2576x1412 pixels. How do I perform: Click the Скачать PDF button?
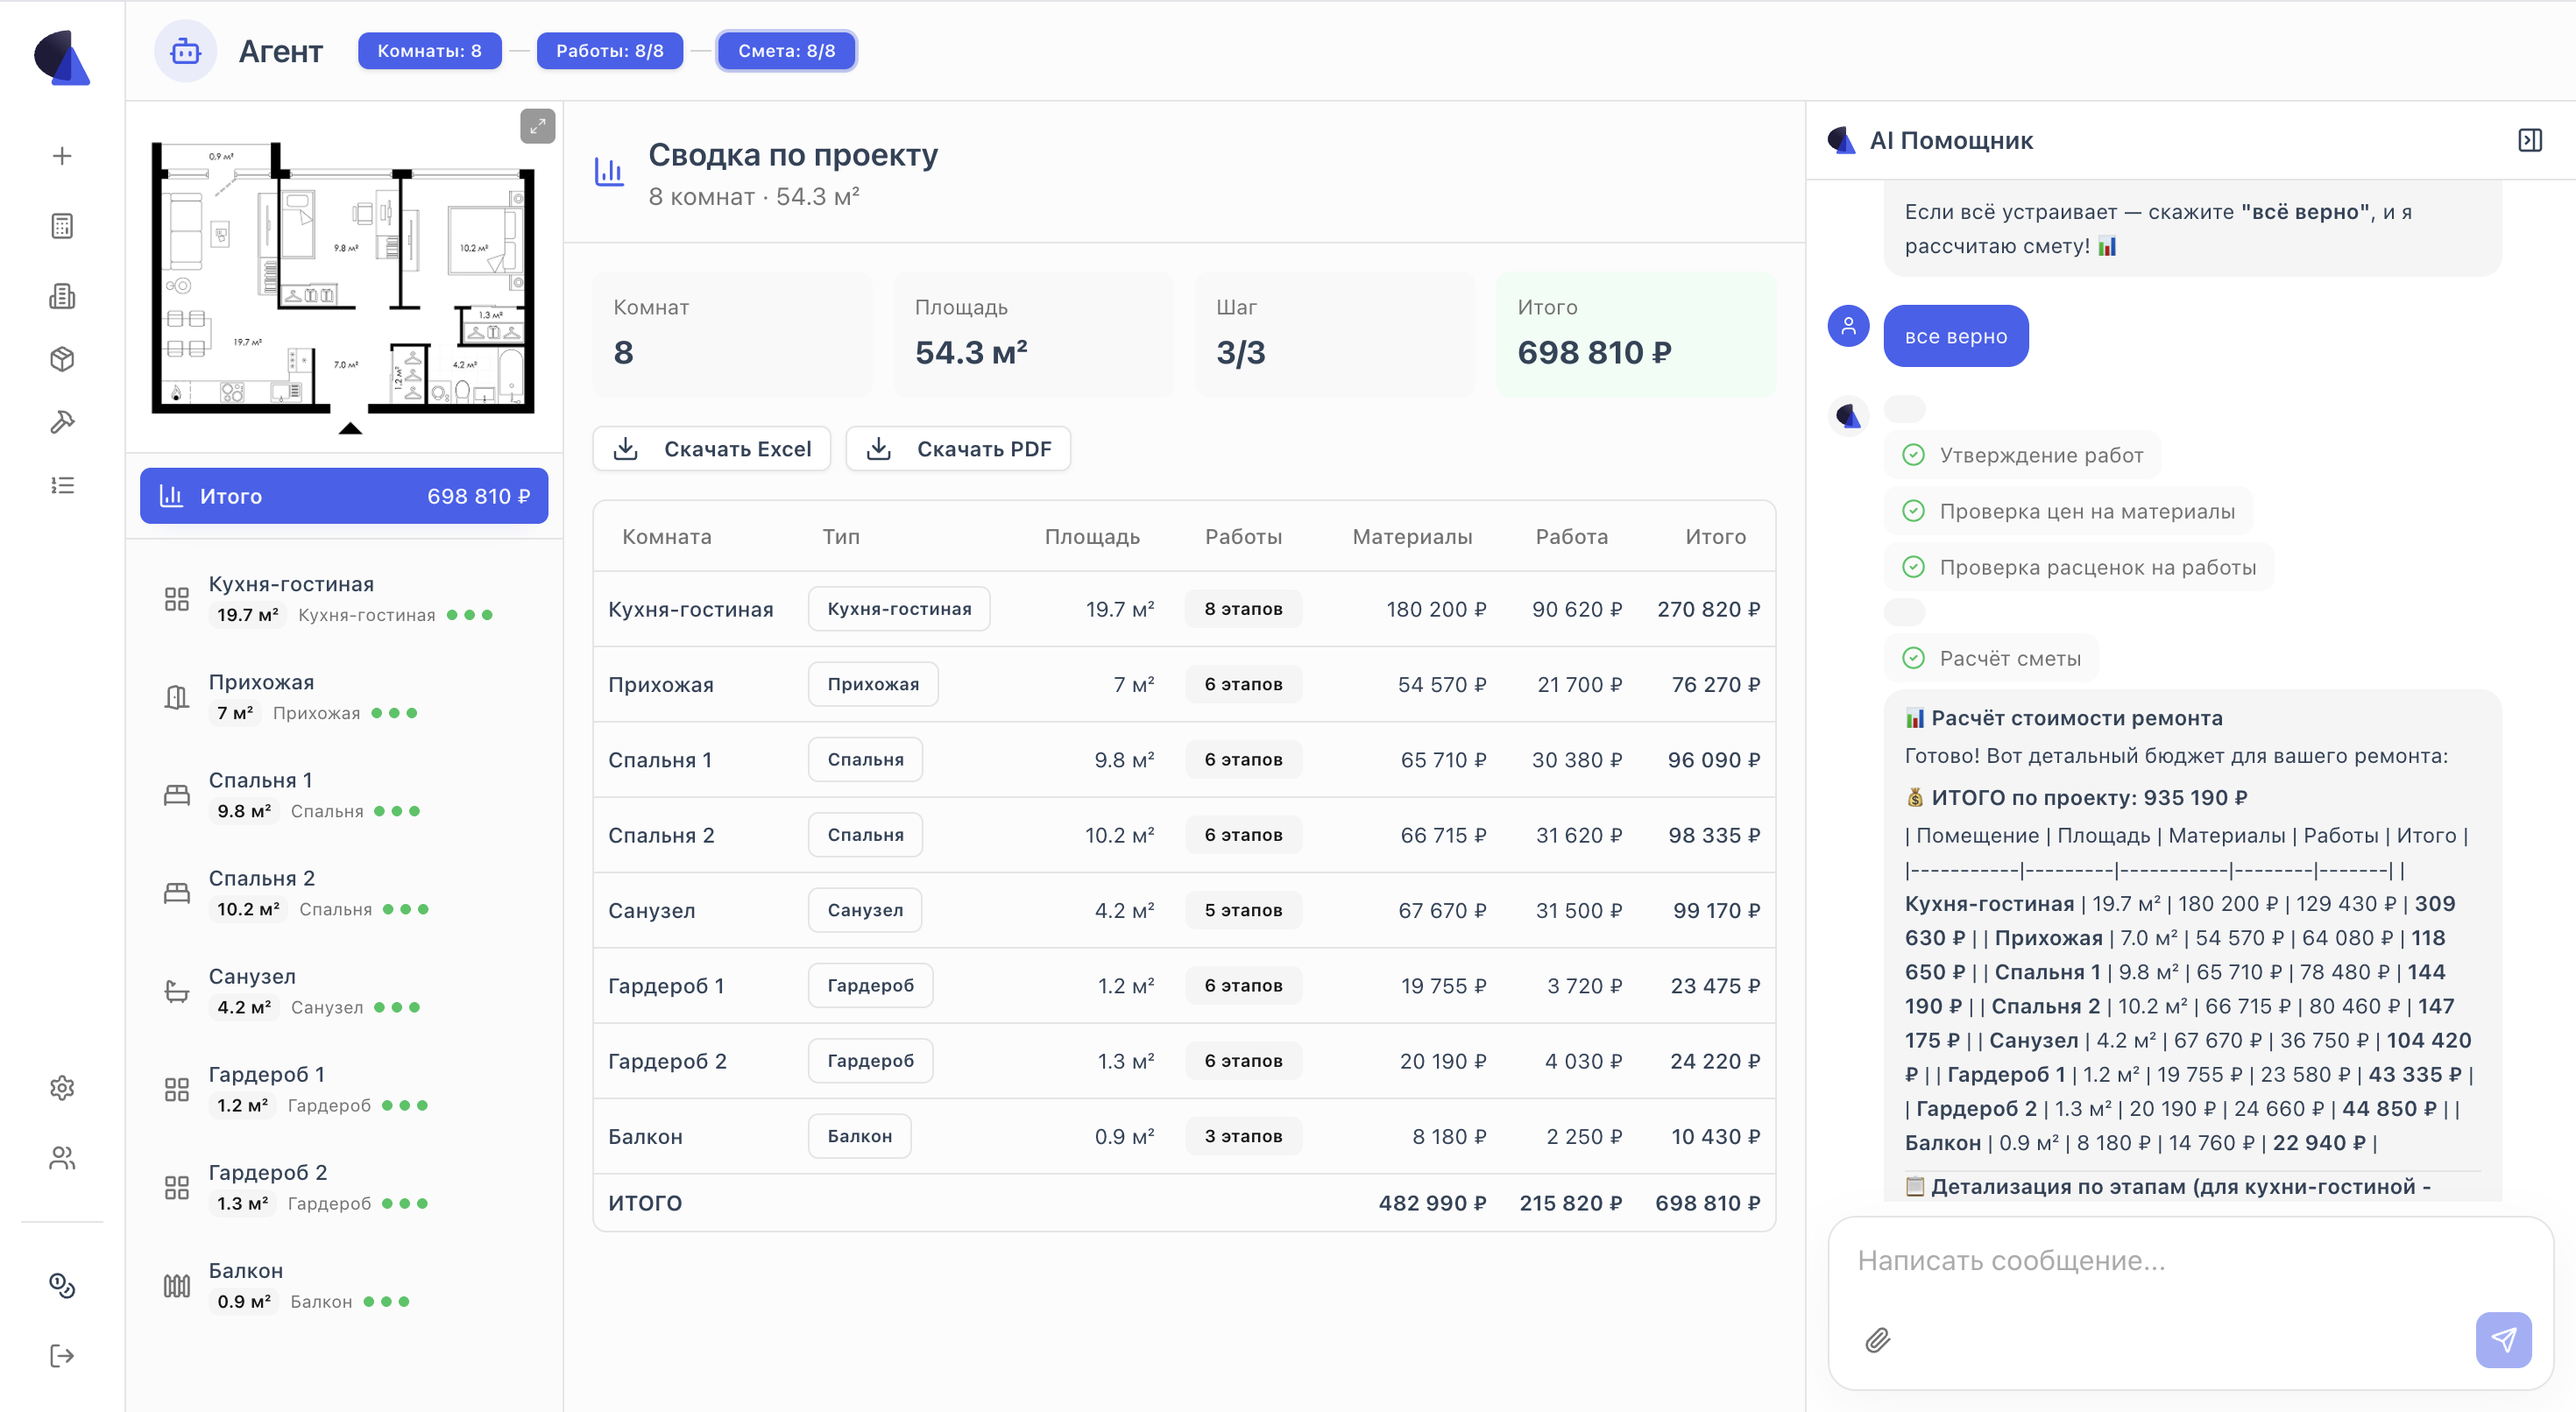click(958, 449)
